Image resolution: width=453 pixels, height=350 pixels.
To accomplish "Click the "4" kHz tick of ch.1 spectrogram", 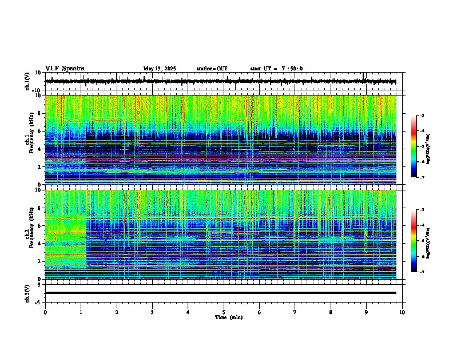I will pyautogui.click(x=40, y=149).
